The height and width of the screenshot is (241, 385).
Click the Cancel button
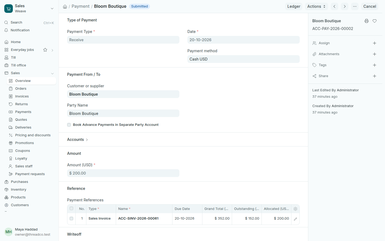370,6
